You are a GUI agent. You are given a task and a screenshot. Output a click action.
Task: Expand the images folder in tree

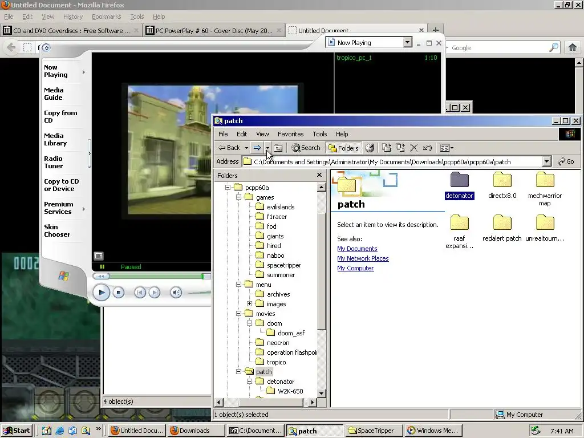click(250, 303)
